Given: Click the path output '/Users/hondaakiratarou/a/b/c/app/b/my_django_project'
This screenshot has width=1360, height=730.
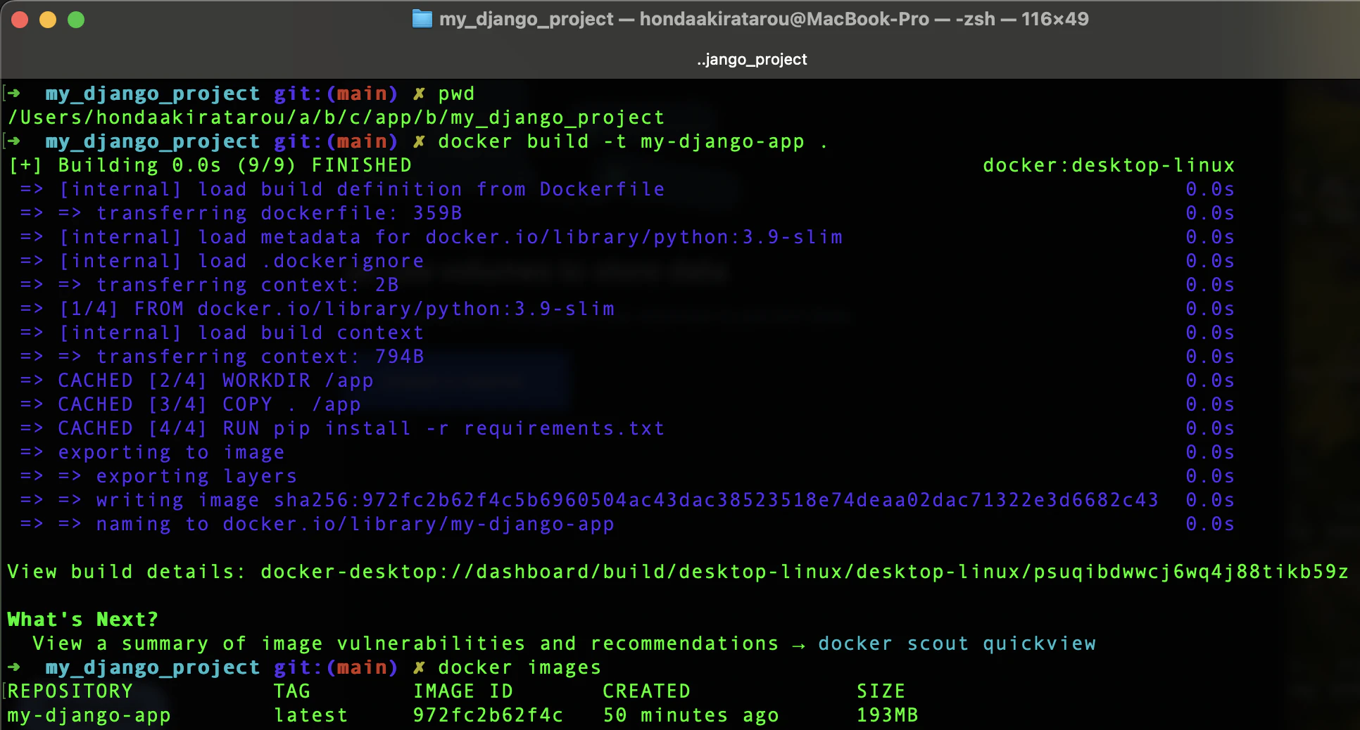Looking at the screenshot, I should click(x=336, y=117).
